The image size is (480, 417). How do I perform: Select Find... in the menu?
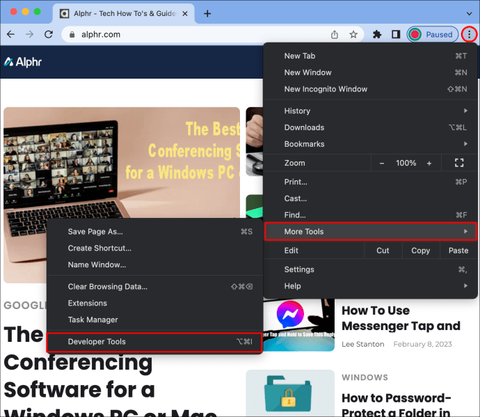click(x=370, y=215)
